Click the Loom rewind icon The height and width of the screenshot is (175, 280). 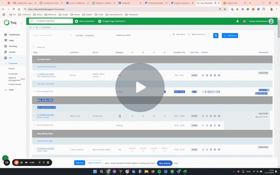tap(26, 162)
